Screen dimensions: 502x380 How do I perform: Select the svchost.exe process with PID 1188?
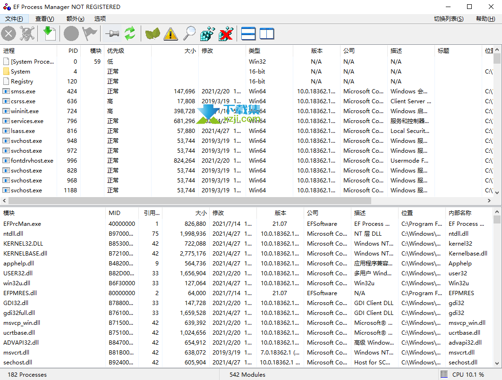coord(247,190)
